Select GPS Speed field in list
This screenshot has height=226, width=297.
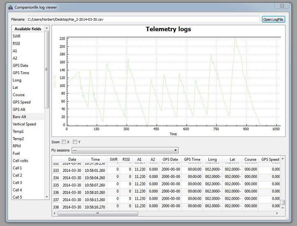click(28, 102)
